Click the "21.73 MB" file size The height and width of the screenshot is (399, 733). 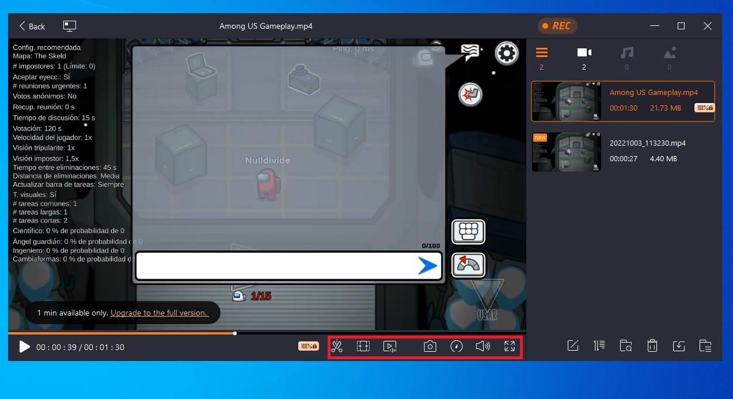(666, 108)
